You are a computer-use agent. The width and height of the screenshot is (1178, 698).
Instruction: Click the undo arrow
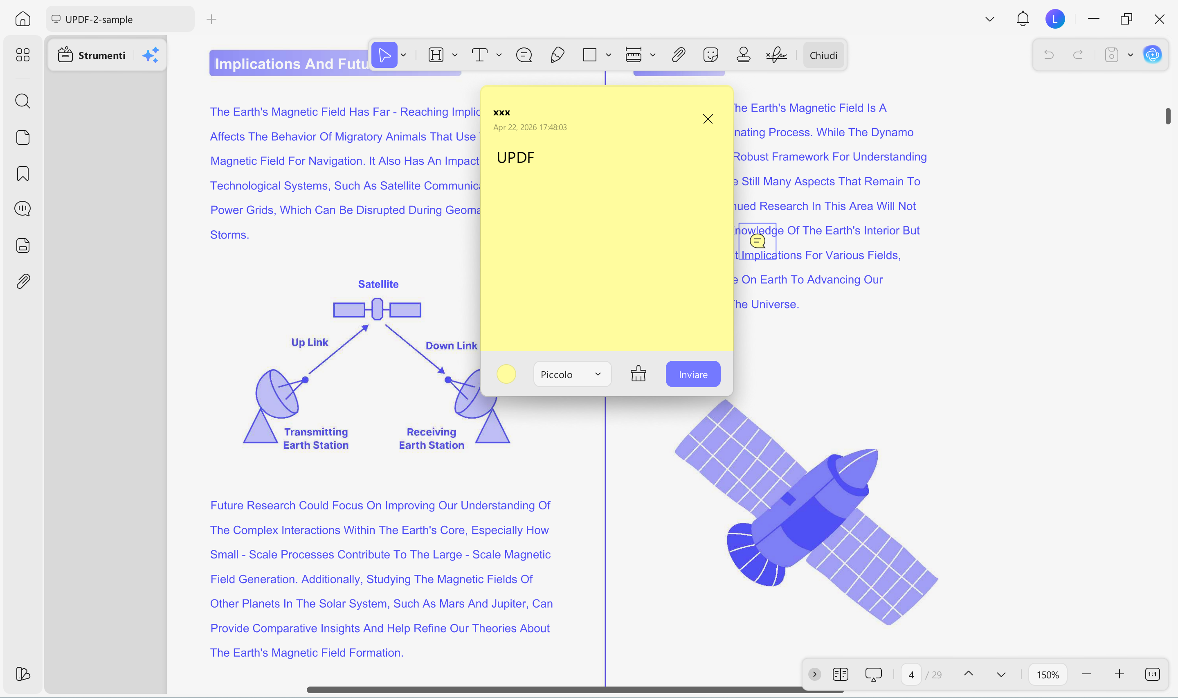[1049, 55]
